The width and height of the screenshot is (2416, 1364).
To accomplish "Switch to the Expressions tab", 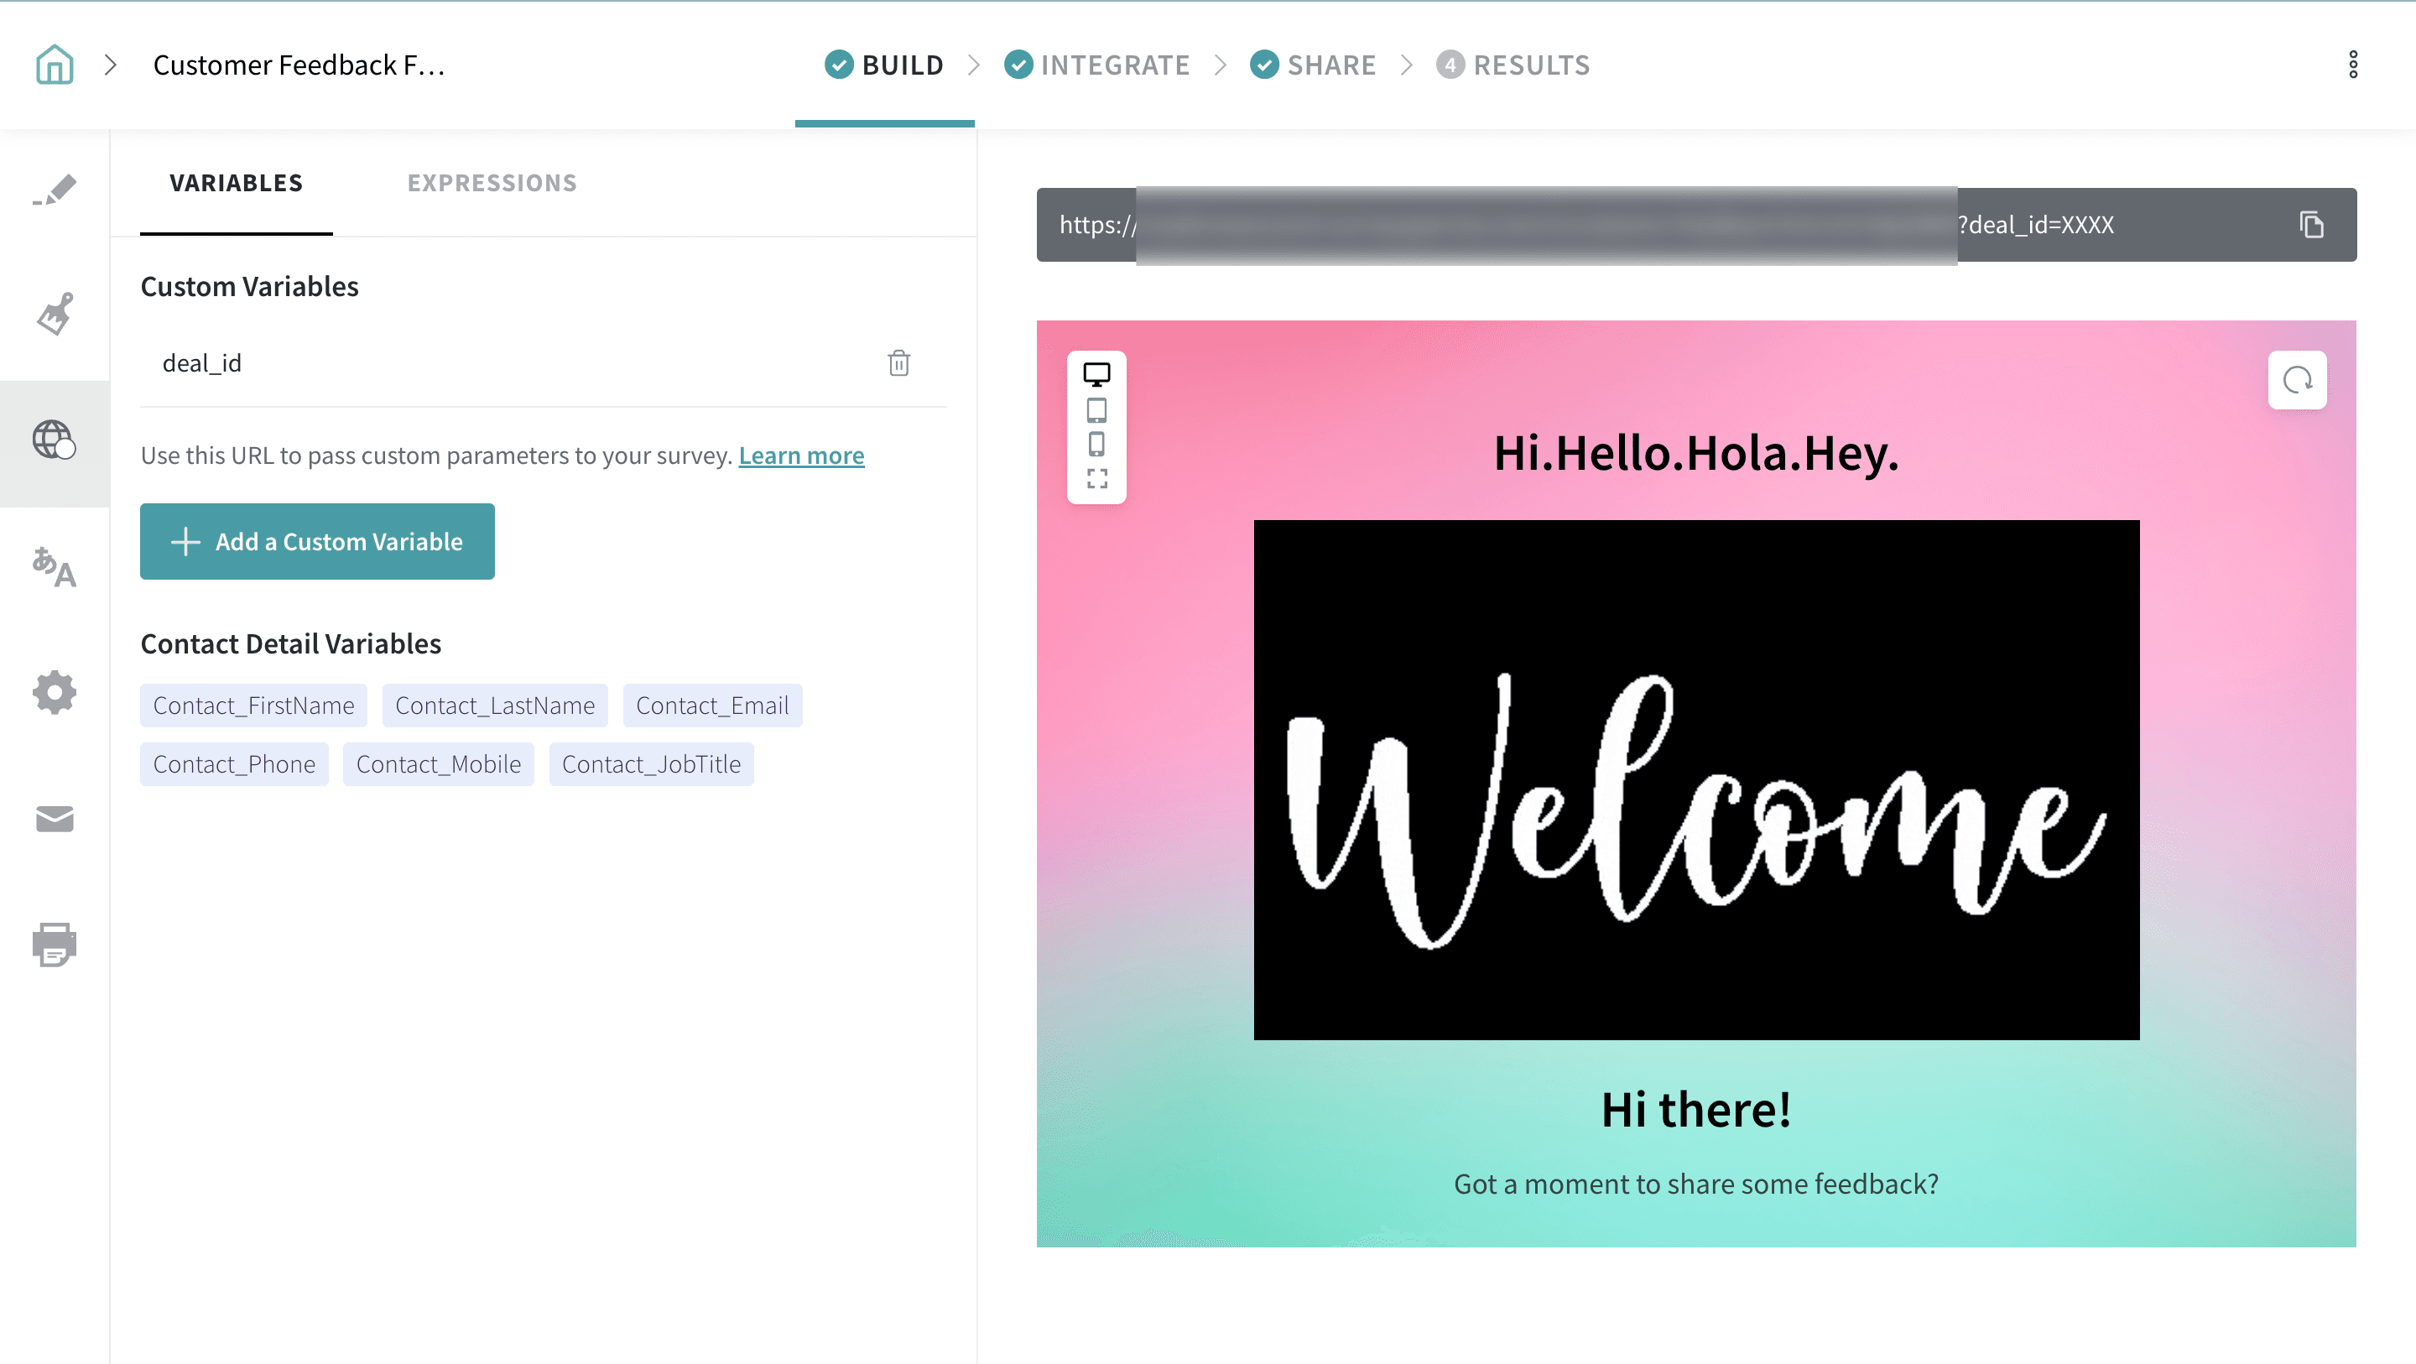I will (x=492, y=183).
